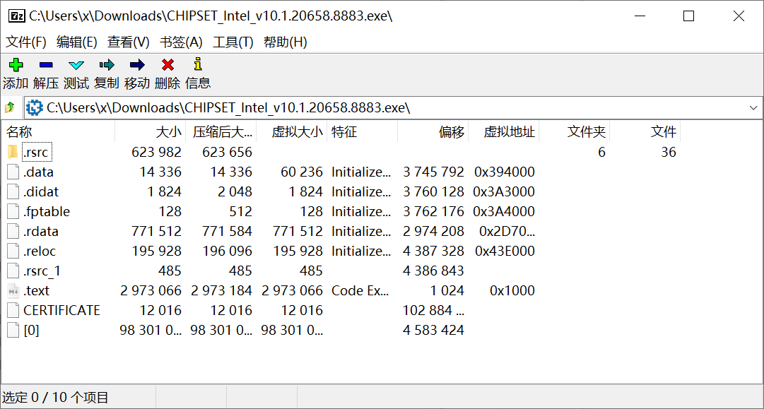Select the .data file name
This screenshot has height=409, width=764.
[x=38, y=172]
